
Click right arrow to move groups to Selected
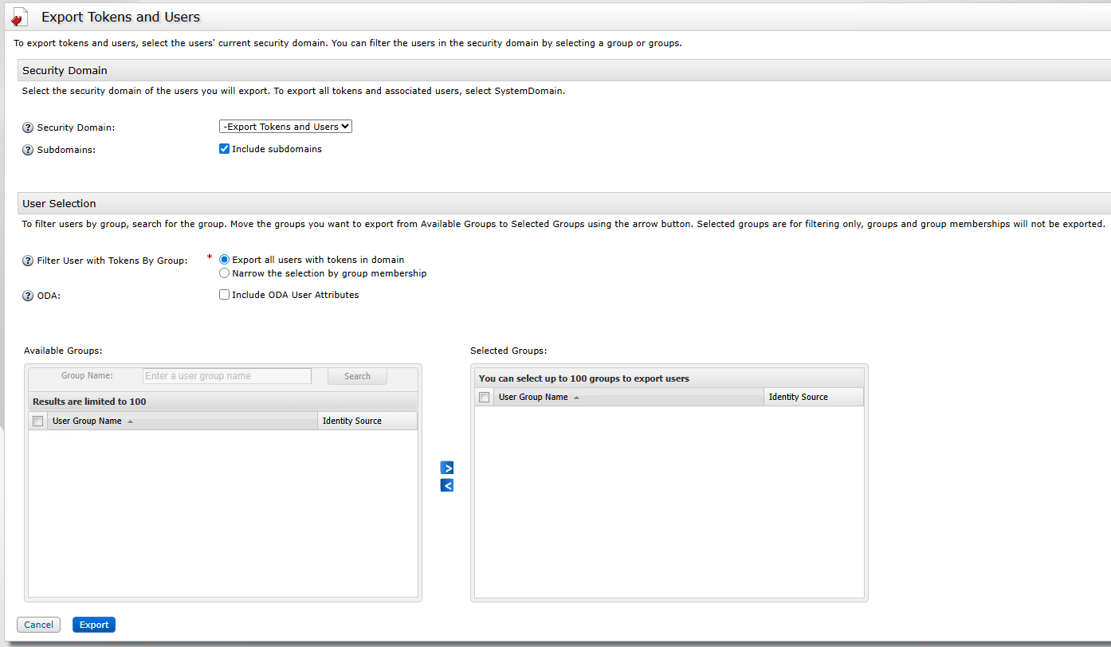click(447, 468)
